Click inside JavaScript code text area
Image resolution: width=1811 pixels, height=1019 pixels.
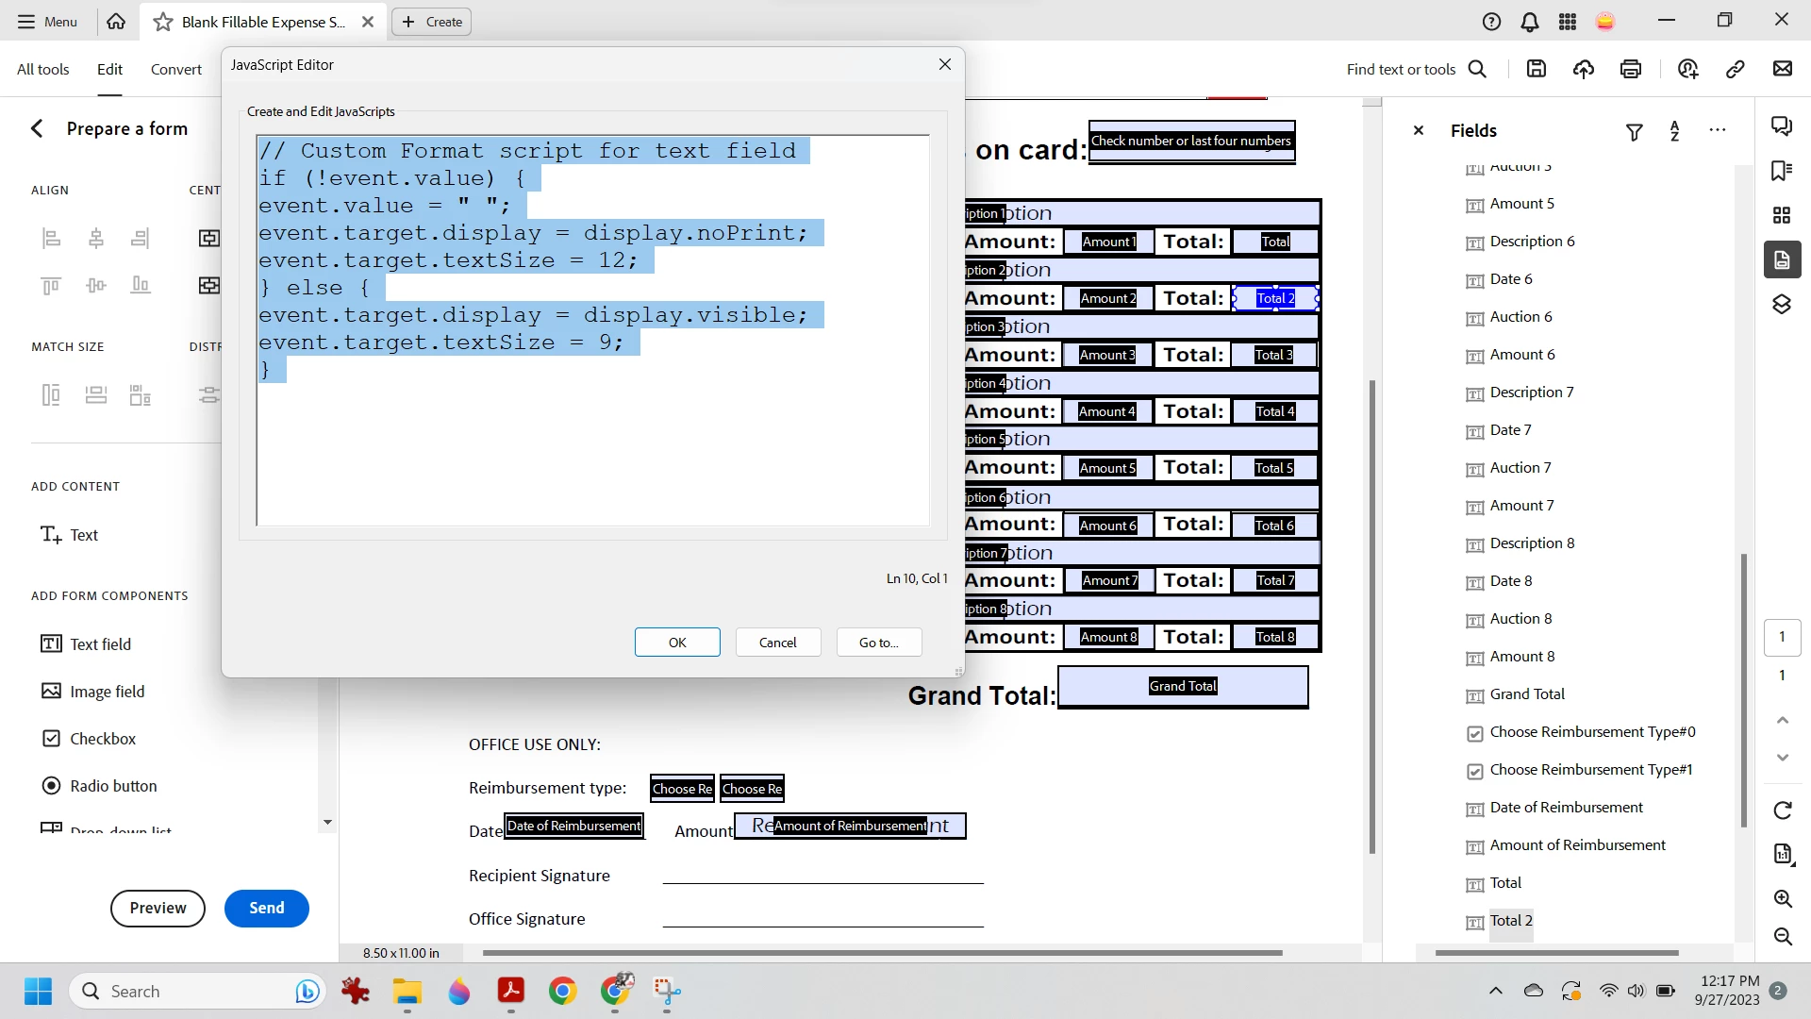[592, 443]
